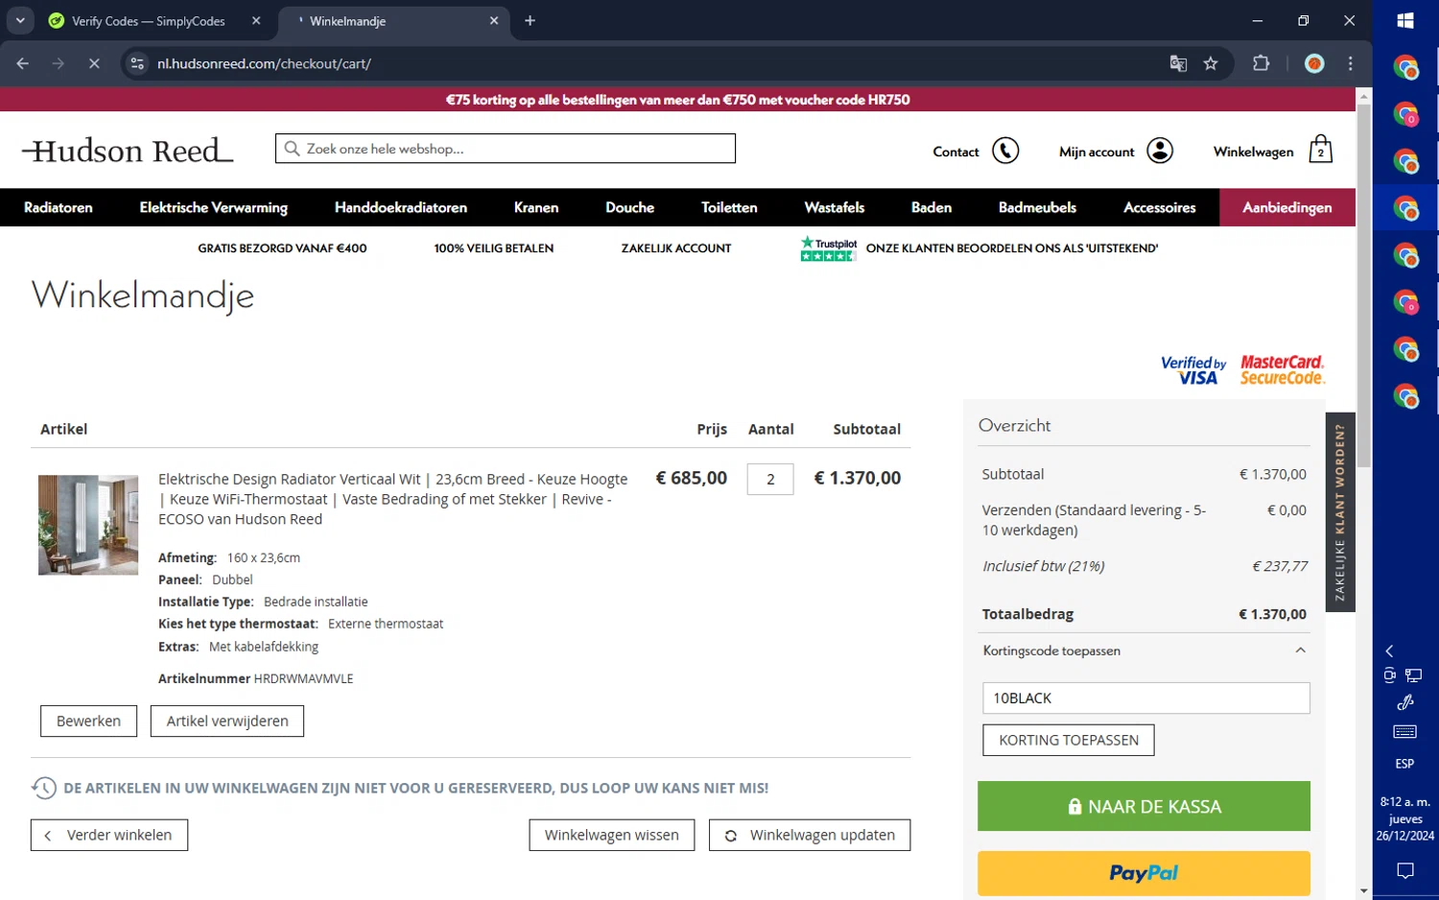Click the MasterCard SecureCode logo
1439x900 pixels.
click(1282, 369)
